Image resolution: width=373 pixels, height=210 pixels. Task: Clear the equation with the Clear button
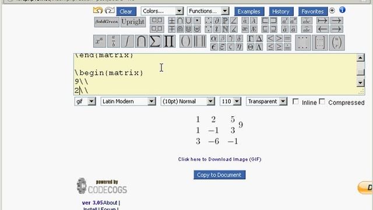click(126, 12)
